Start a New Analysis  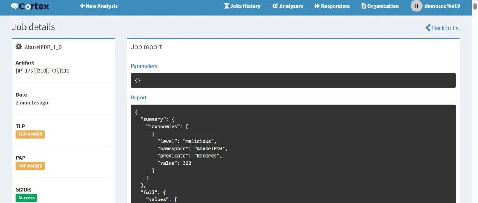pyautogui.click(x=99, y=6)
